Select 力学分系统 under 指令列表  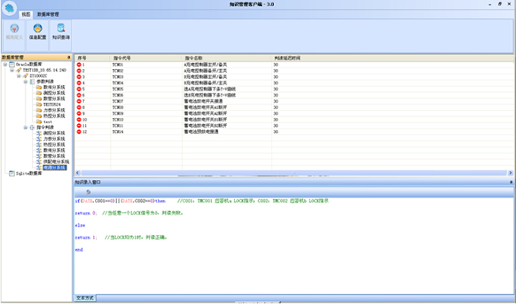pyautogui.click(x=54, y=139)
